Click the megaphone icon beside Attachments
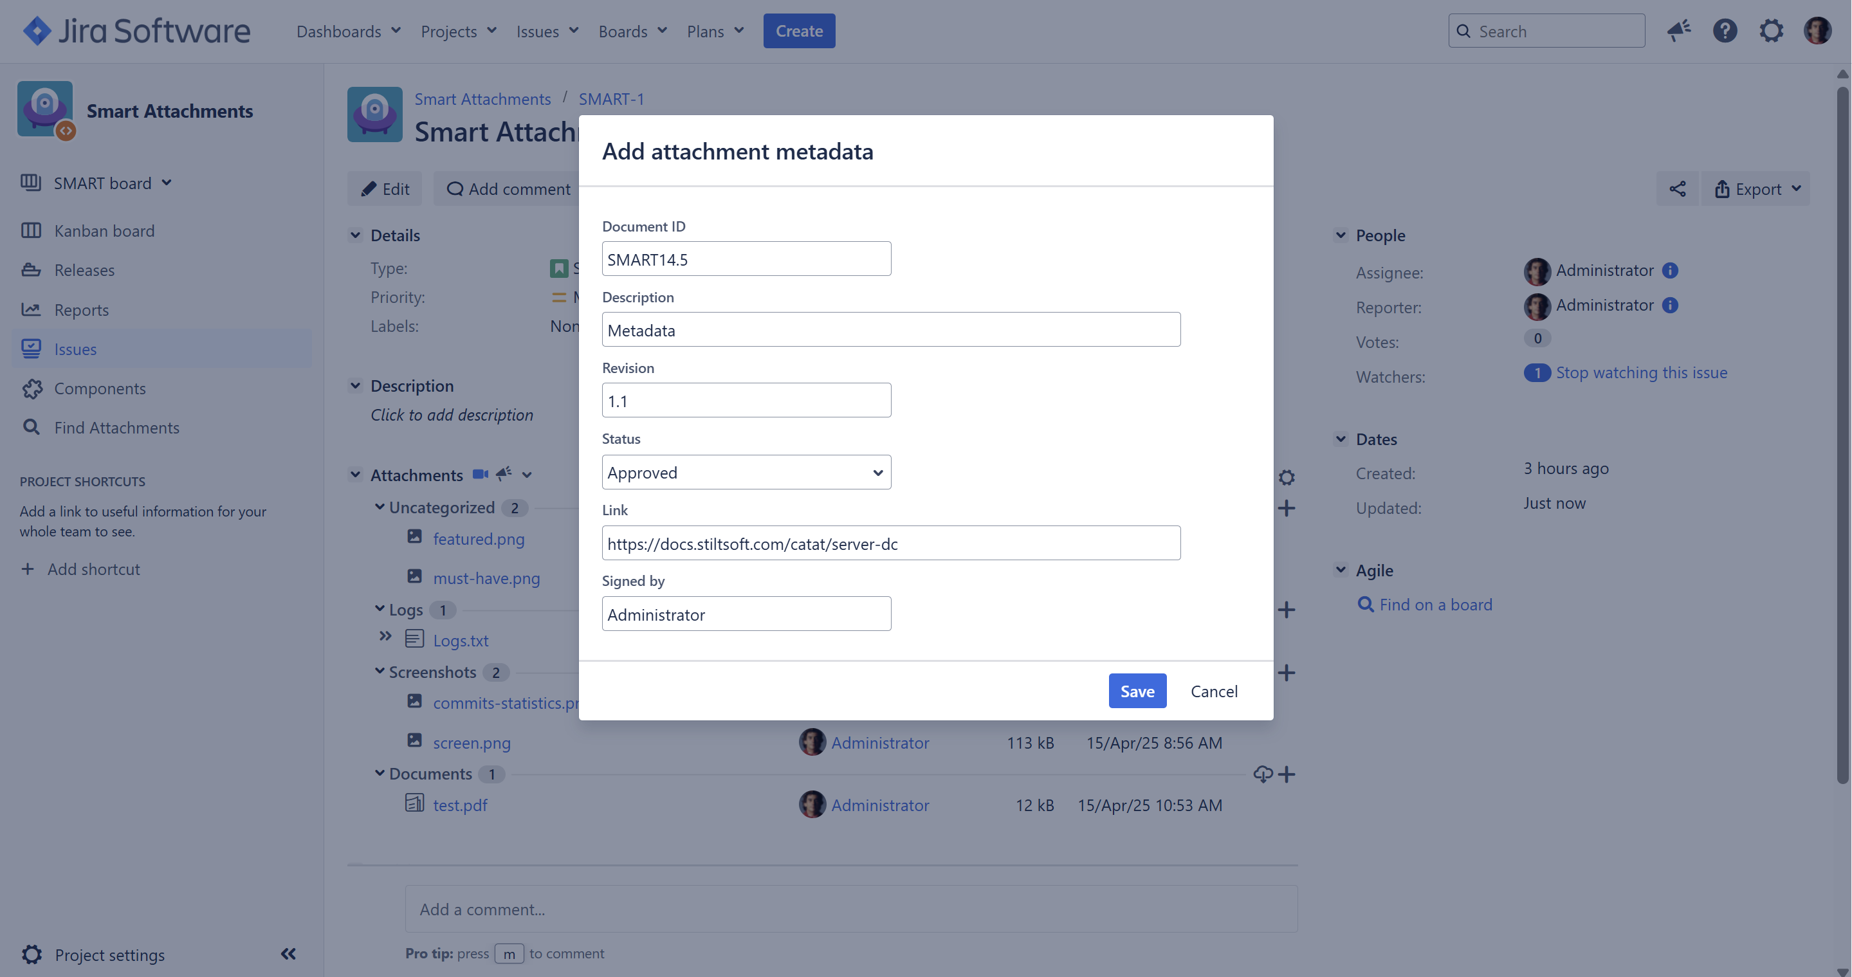The image size is (1852, 977). (504, 474)
